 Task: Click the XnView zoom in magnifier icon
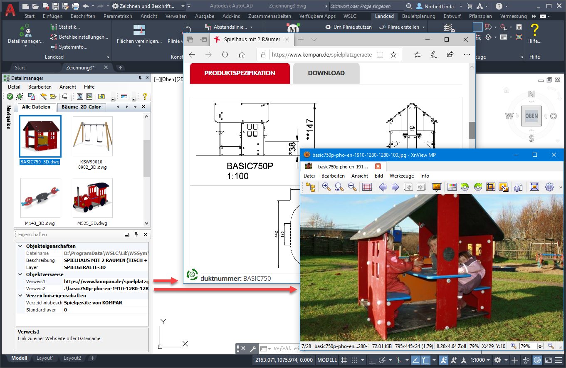[326, 187]
